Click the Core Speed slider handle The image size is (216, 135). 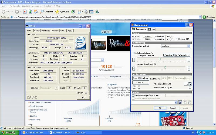point(160,59)
